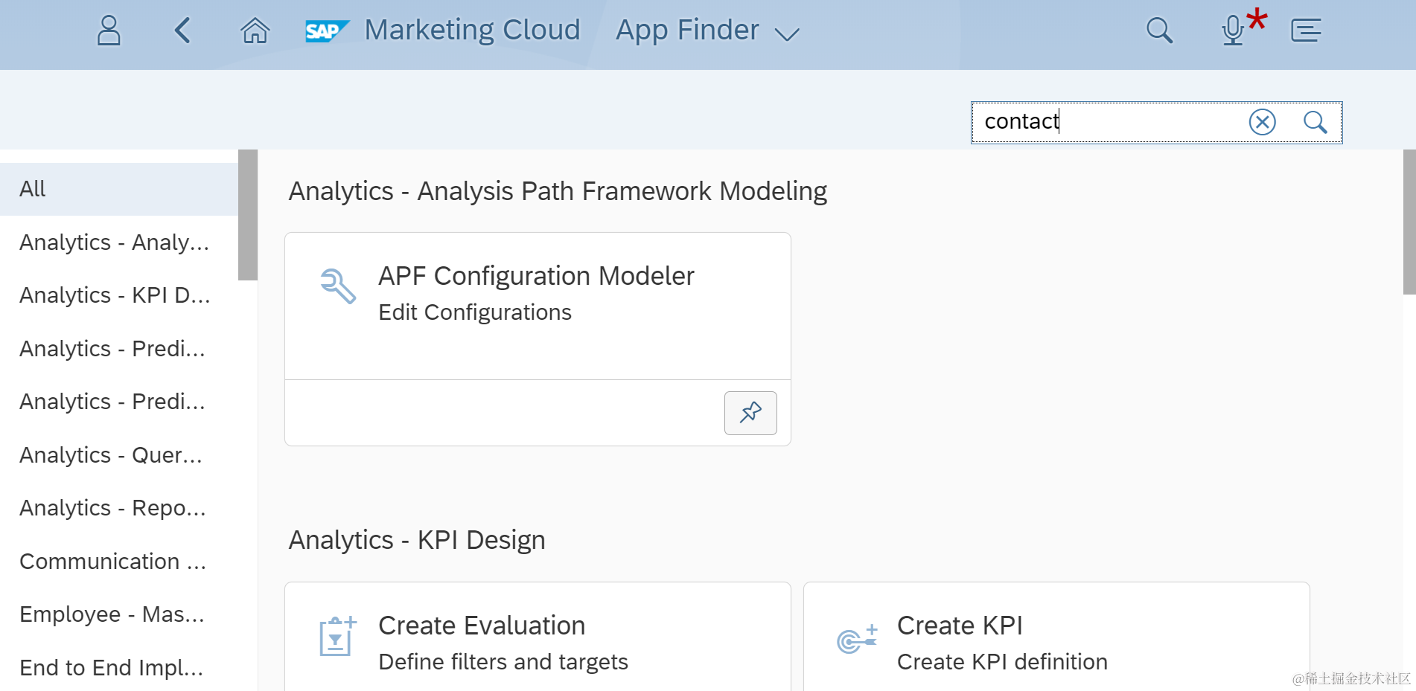
Task: Open the Communication category in sidebar
Action: (x=113, y=562)
